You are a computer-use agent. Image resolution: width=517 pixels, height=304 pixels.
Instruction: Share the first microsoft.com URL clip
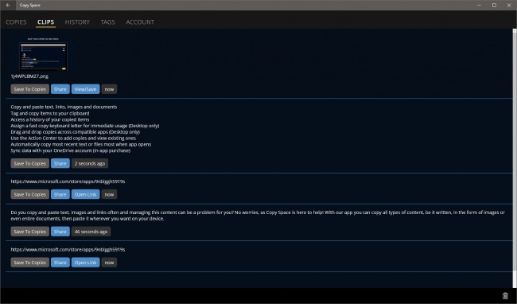click(x=60, y=194)
